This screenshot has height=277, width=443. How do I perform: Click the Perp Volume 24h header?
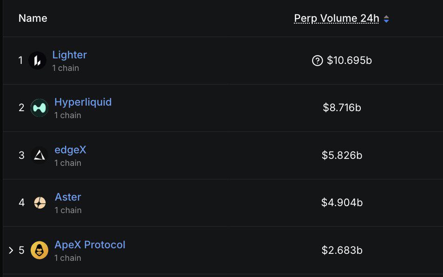coord(336,18)
